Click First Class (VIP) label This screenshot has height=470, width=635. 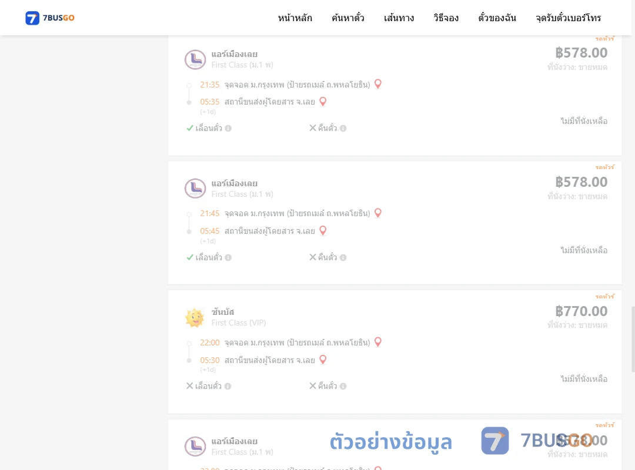point(239,323)
